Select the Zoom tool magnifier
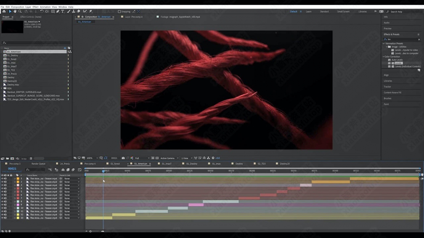 click(20, 11)
